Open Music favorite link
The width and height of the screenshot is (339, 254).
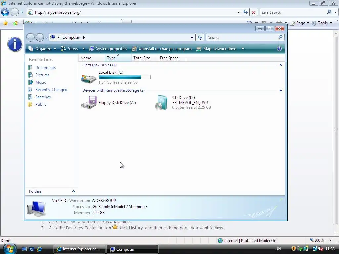[x=41, y=82]
